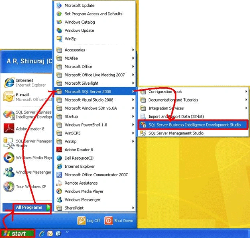Click the Windows Update globe icon
Viewport: 250px width, 238px height.
59,31
